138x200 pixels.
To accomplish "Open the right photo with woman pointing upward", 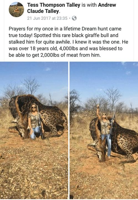I will point(104,130).
